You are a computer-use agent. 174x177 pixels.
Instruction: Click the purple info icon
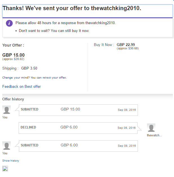9,23
